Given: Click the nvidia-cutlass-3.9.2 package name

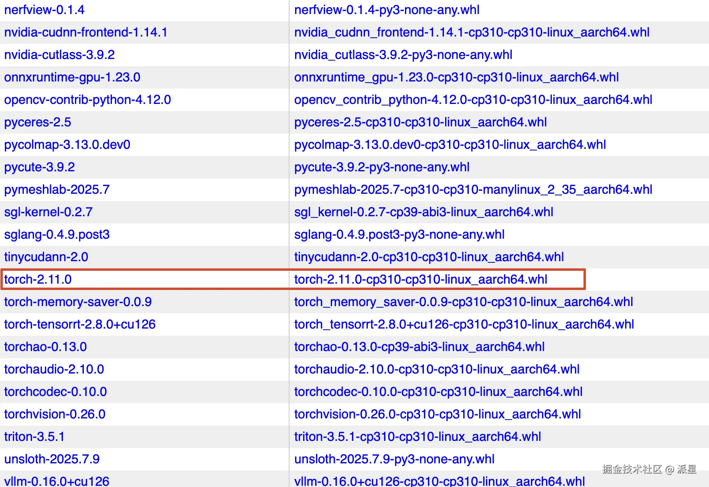Looking at the screenshot, I should (59, 55).
